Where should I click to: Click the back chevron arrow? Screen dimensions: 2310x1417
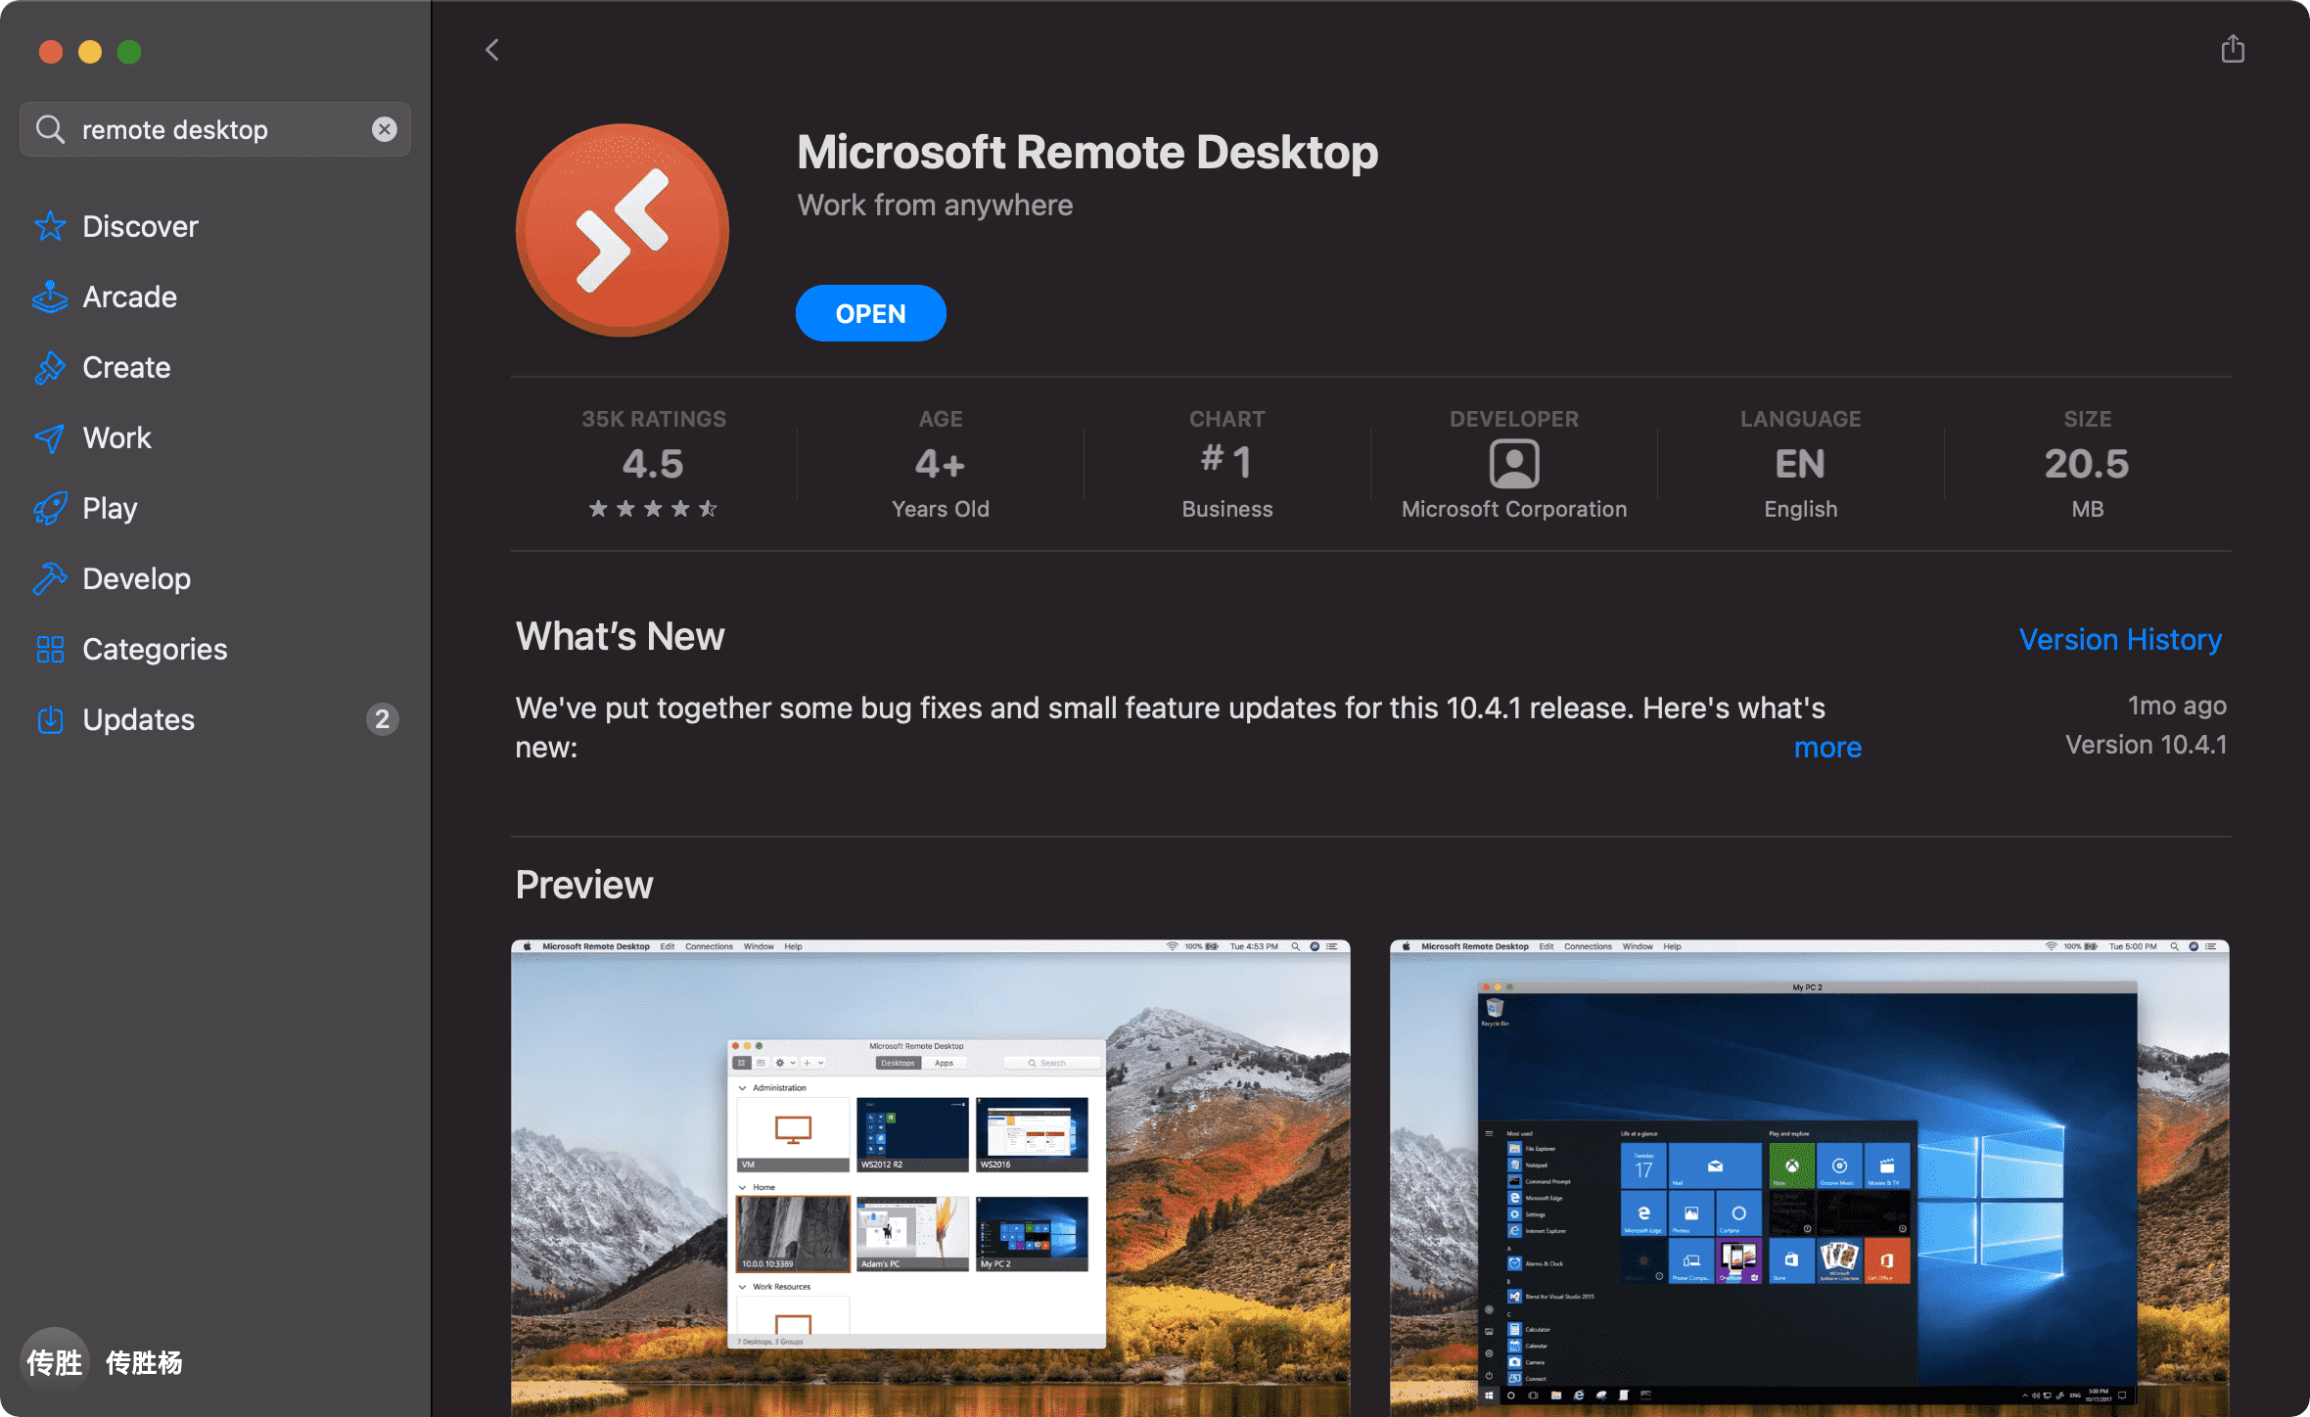pos(491,50)
